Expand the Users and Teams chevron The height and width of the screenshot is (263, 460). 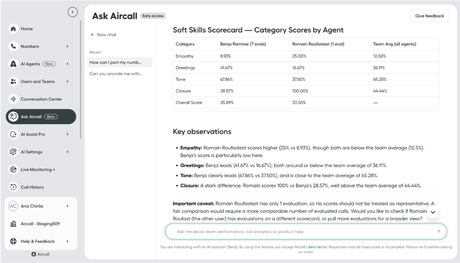tap(68, 81)
